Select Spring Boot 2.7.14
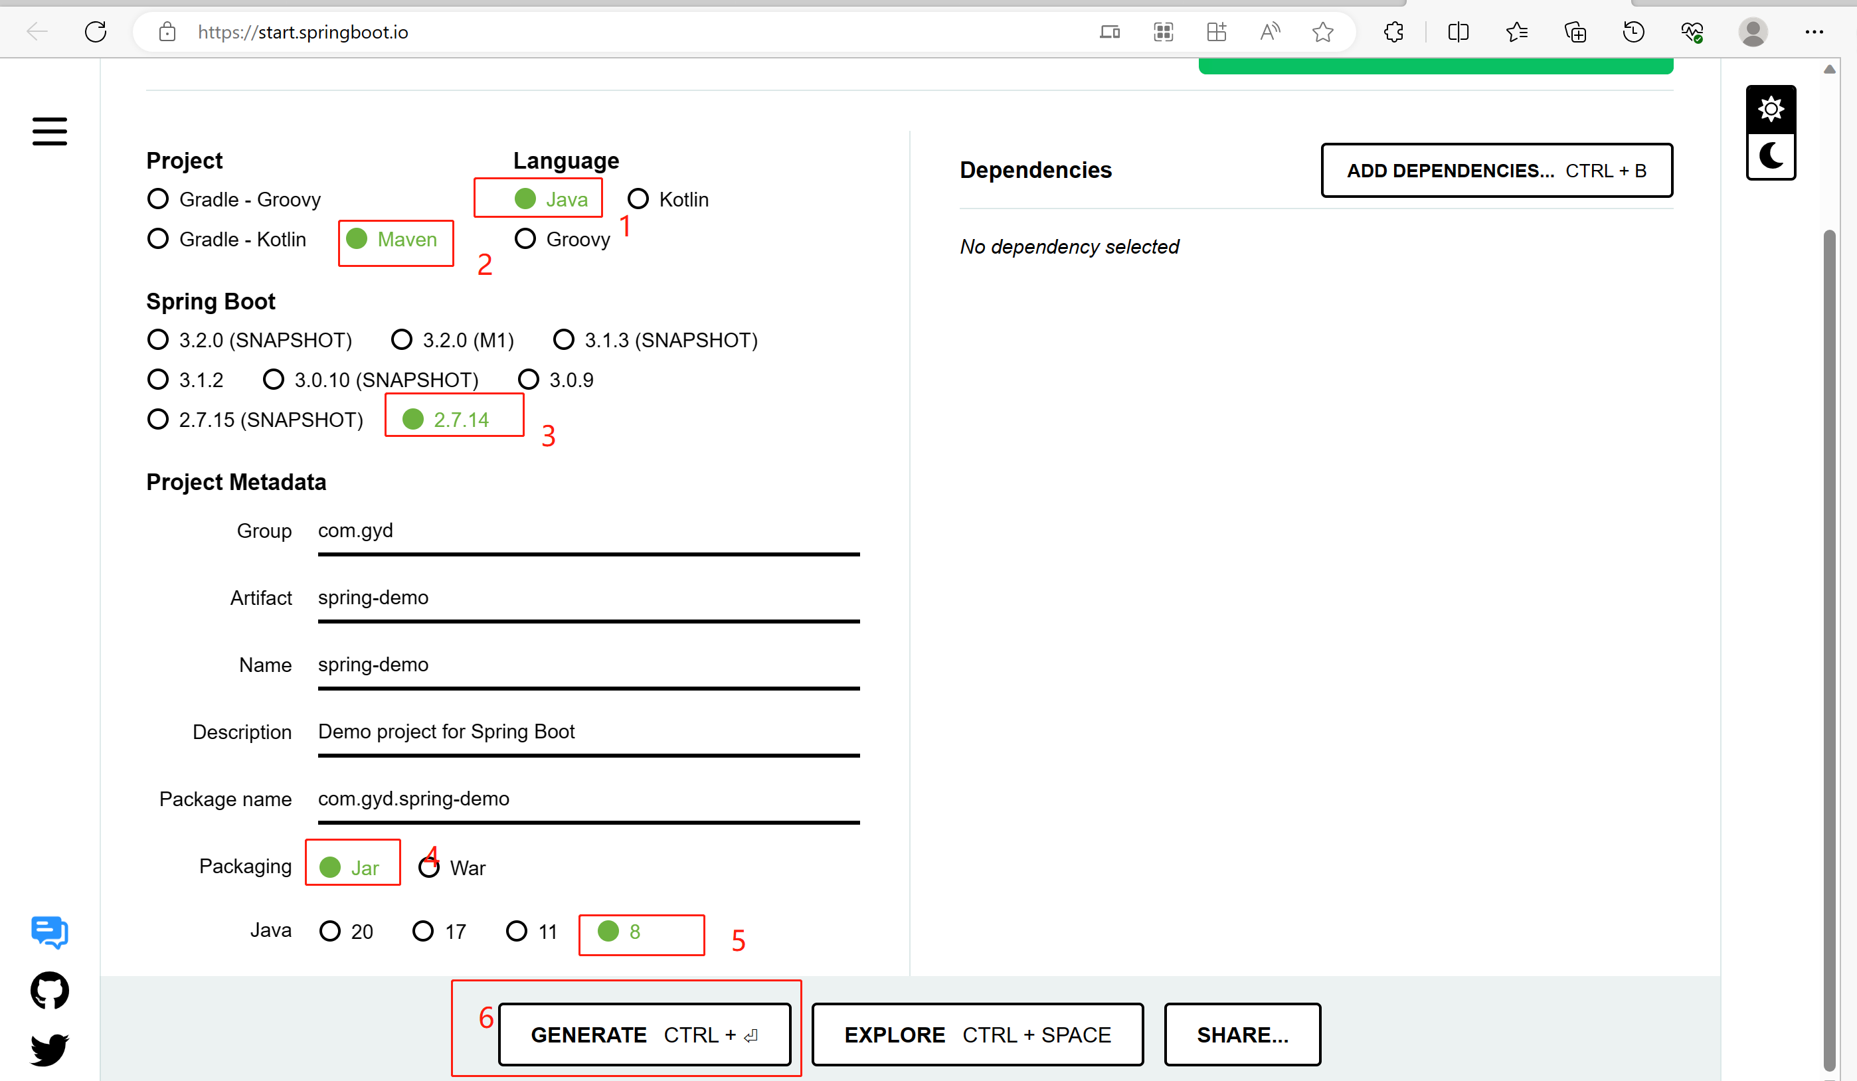The height and width of the screenshot is (1081, 1857). pyautogui.click(x=445, y=419)
